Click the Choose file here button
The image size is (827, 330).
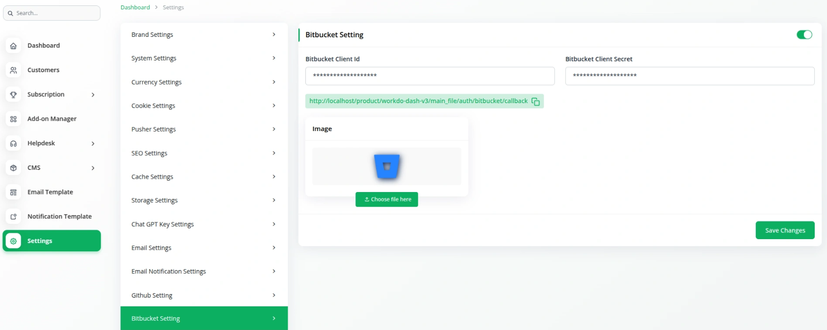point(386,199)
